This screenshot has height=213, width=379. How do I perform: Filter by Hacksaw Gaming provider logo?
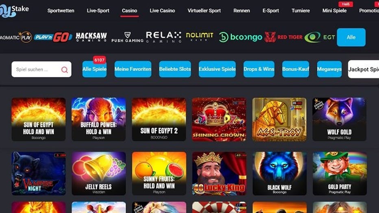91,37
